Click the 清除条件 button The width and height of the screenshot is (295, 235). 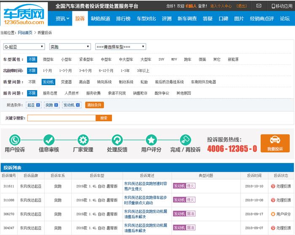[x=94, y=105]
